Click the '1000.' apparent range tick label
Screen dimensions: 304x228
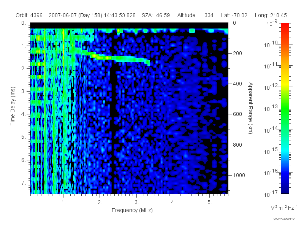coord(240,175)
